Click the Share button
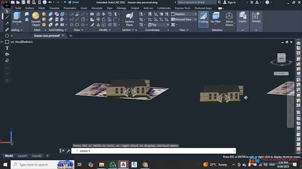This screenshot has height=169, width=302. [73, 2]
